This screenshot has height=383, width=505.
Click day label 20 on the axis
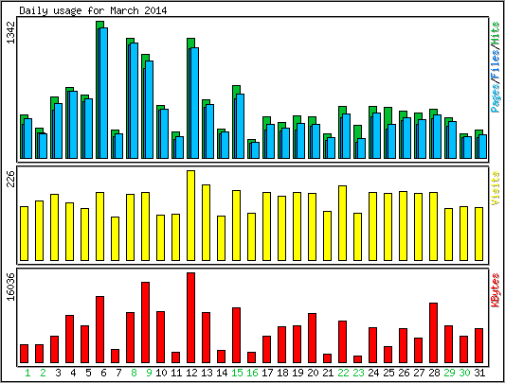point(313,373)
